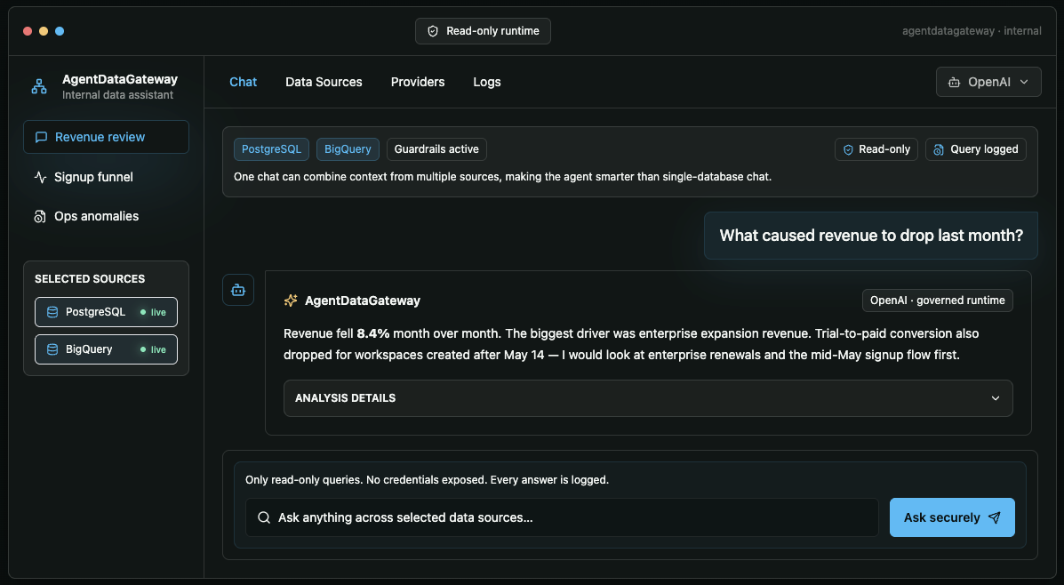
Task: Click the Only read-only queries notice text
Action: (x=427, y=480)
